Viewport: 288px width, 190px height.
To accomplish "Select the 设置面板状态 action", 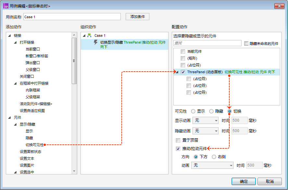I will click(x=31, y=152).
